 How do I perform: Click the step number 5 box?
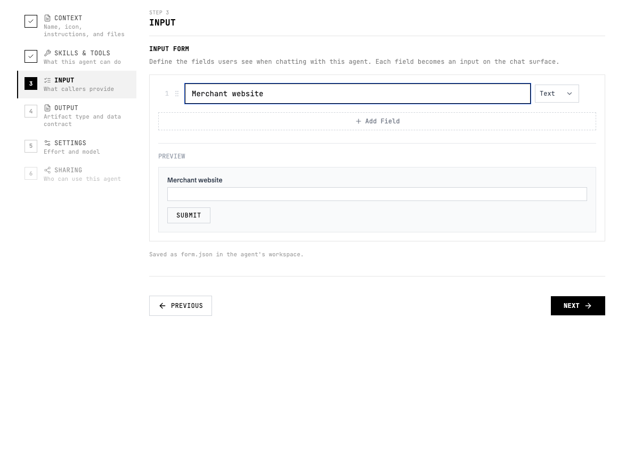(31, 146)
